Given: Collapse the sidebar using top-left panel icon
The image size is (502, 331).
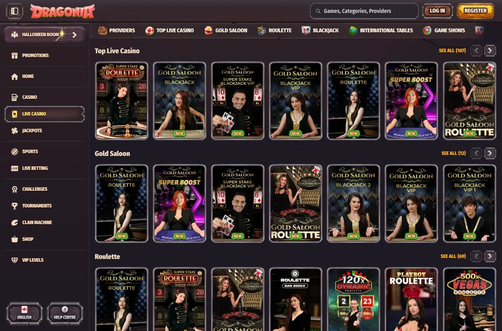Looking at the screenshot, I should pyautogui.click(x=14, y=11).
